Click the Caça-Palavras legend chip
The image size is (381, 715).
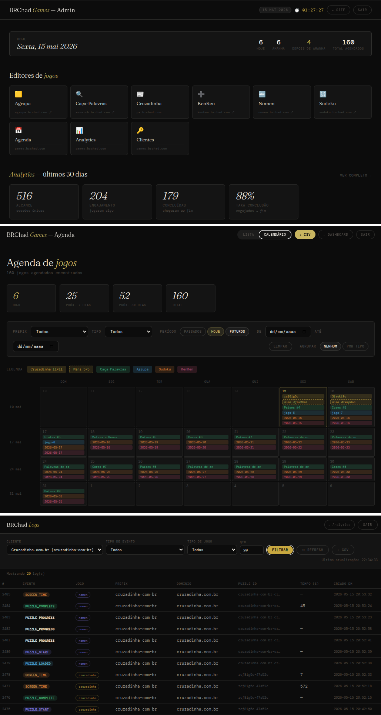point(113,369)
